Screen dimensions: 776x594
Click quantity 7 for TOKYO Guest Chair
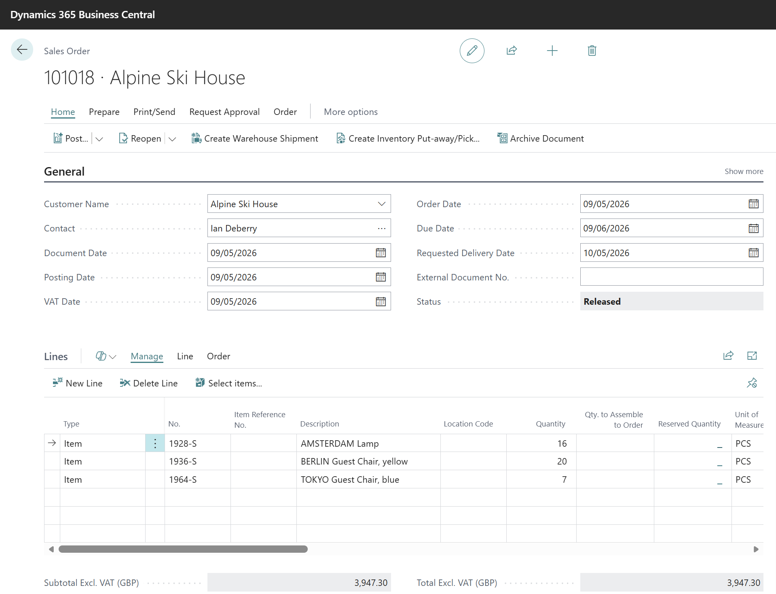click(564, 479)
